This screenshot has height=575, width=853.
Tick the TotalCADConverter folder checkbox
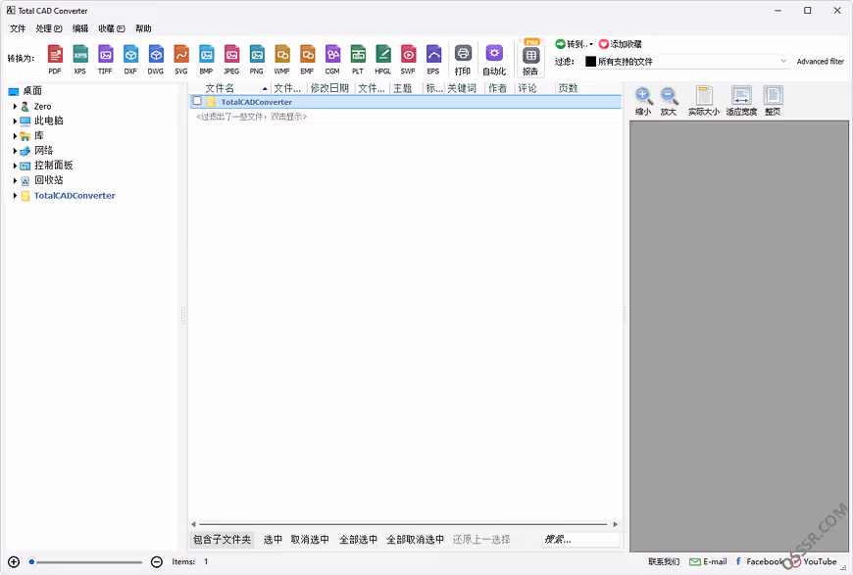[x=197, y=101]
